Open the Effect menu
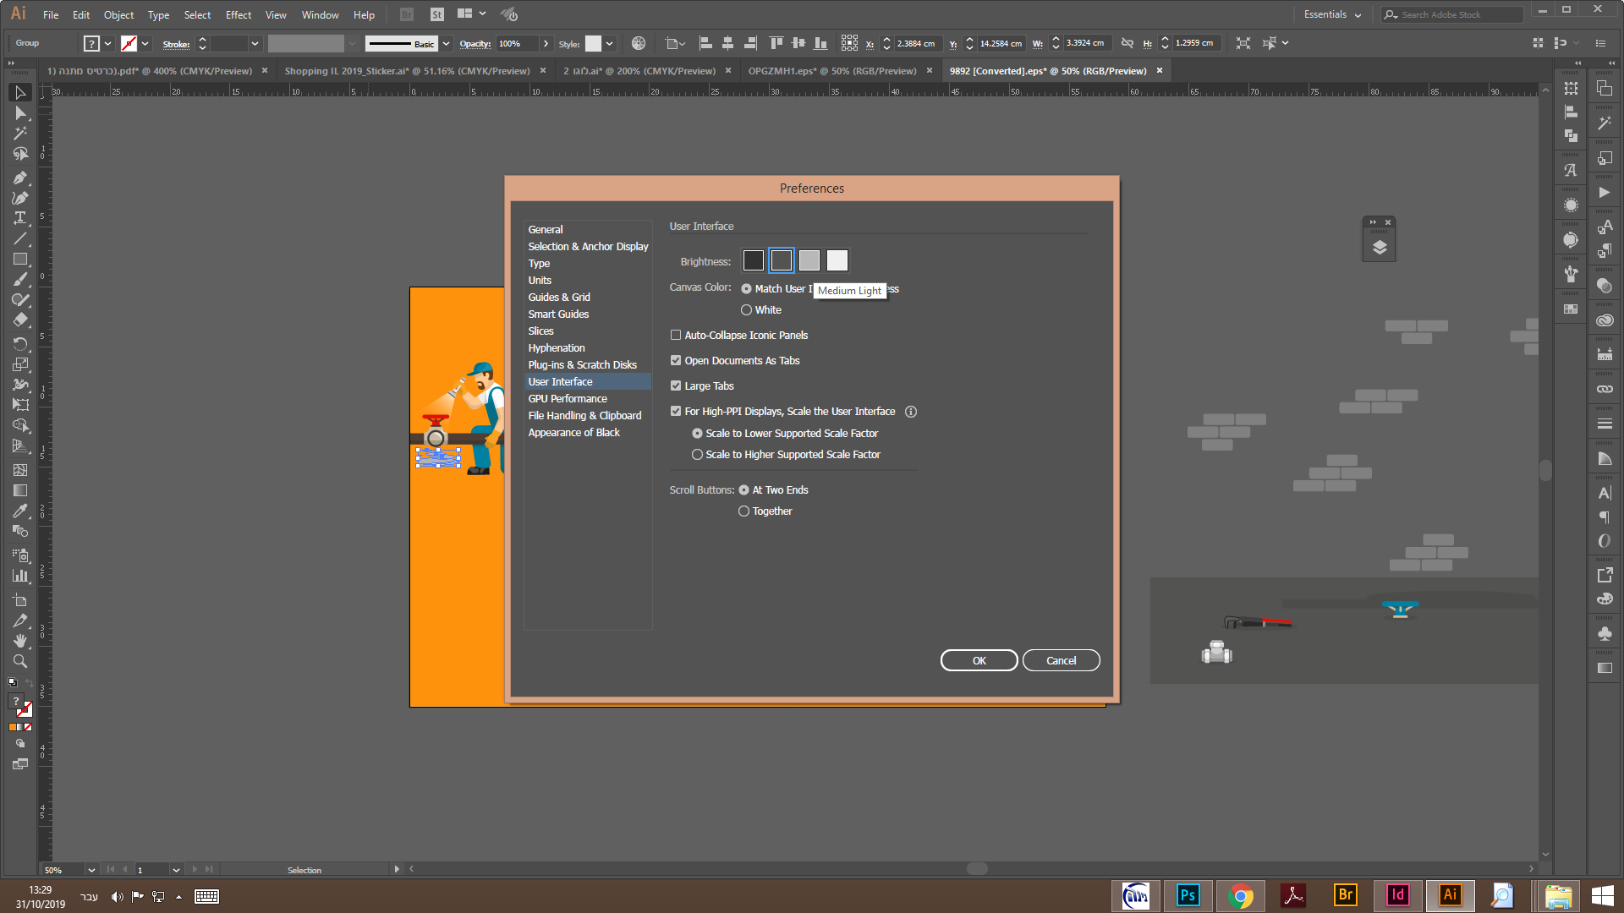This screenshot has width=1624, height=913. (x=238, y=15)
